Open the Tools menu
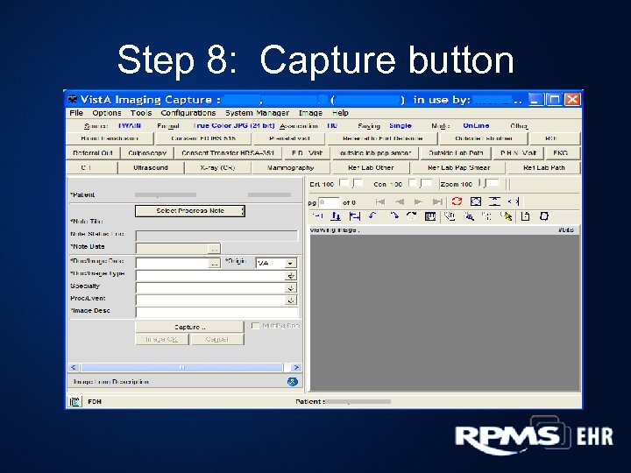The height and width of the screenshot is (473, 631). click(x=141, y=113)
